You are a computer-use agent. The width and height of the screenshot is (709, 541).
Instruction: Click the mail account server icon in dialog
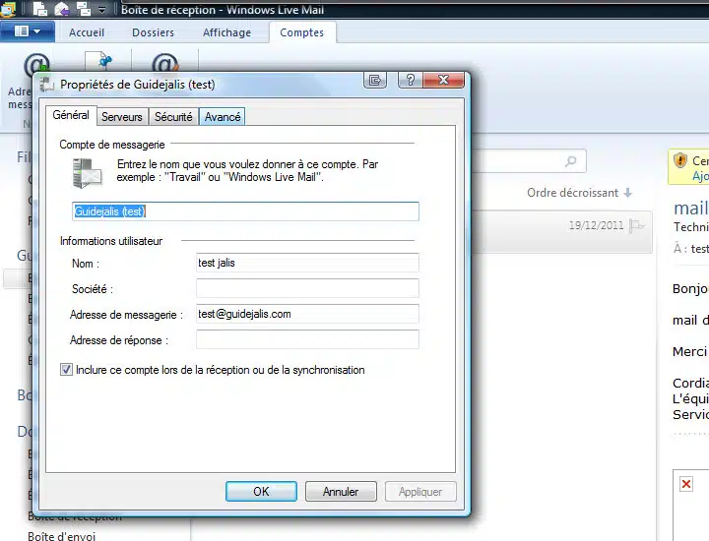tap(87, 173)
